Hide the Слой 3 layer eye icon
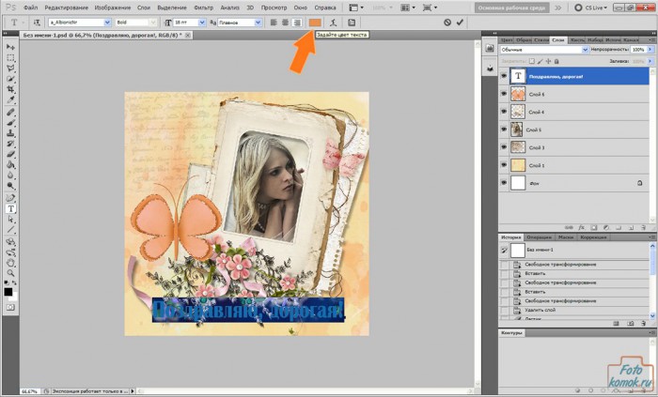Screen dimensions: 658x397 [504, 147]
